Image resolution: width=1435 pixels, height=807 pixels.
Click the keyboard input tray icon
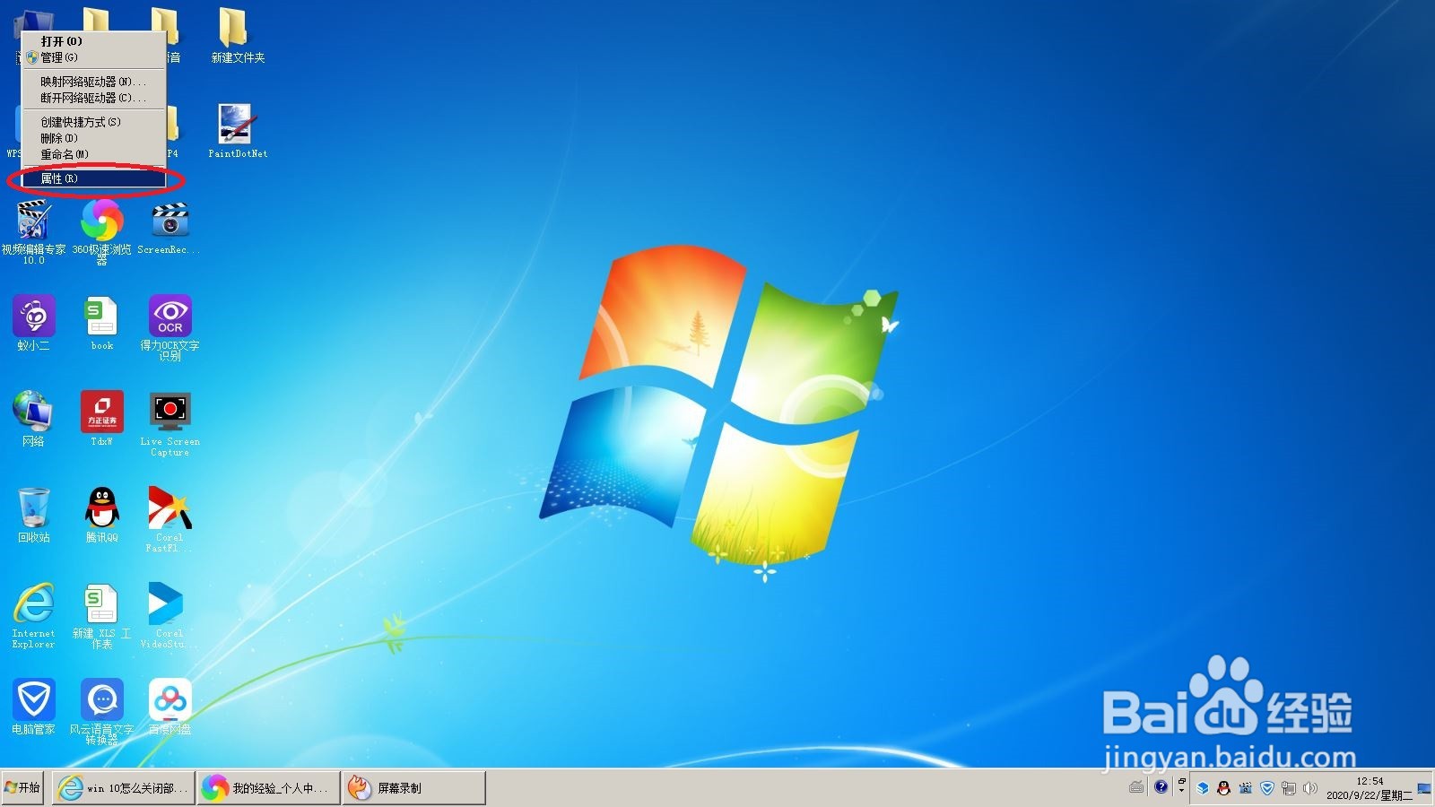[x=1136, y=787]
